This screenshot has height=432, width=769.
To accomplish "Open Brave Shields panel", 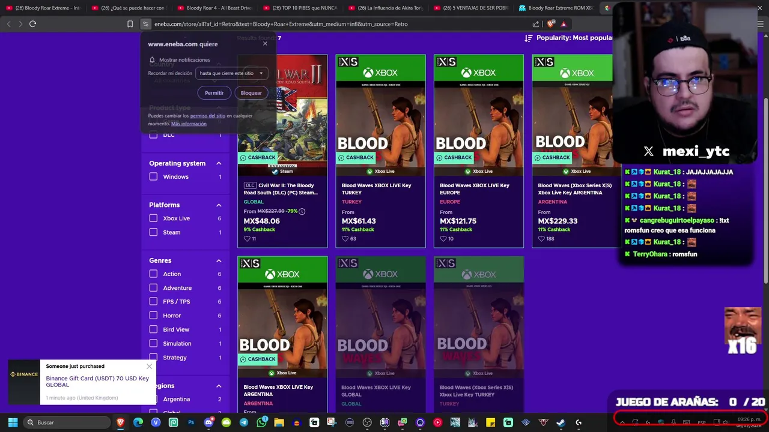I will 551,24.
